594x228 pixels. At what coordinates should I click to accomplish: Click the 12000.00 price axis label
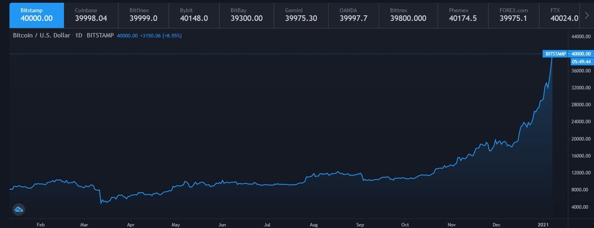point(581,173)
